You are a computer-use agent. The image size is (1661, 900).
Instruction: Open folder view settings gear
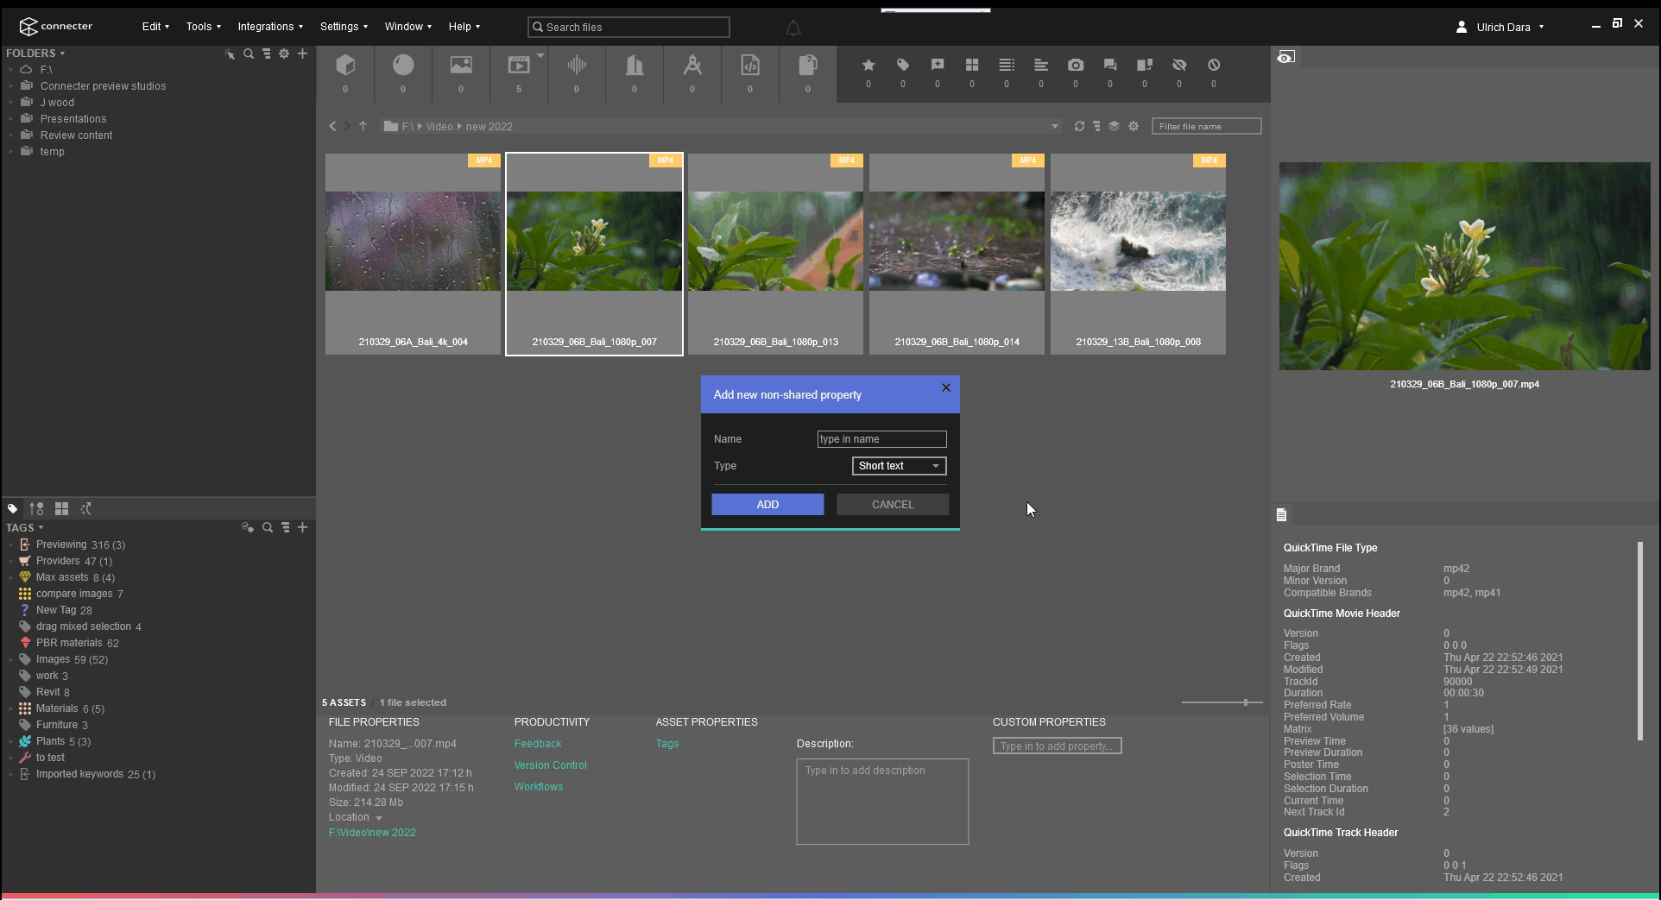coord(1134,126)
